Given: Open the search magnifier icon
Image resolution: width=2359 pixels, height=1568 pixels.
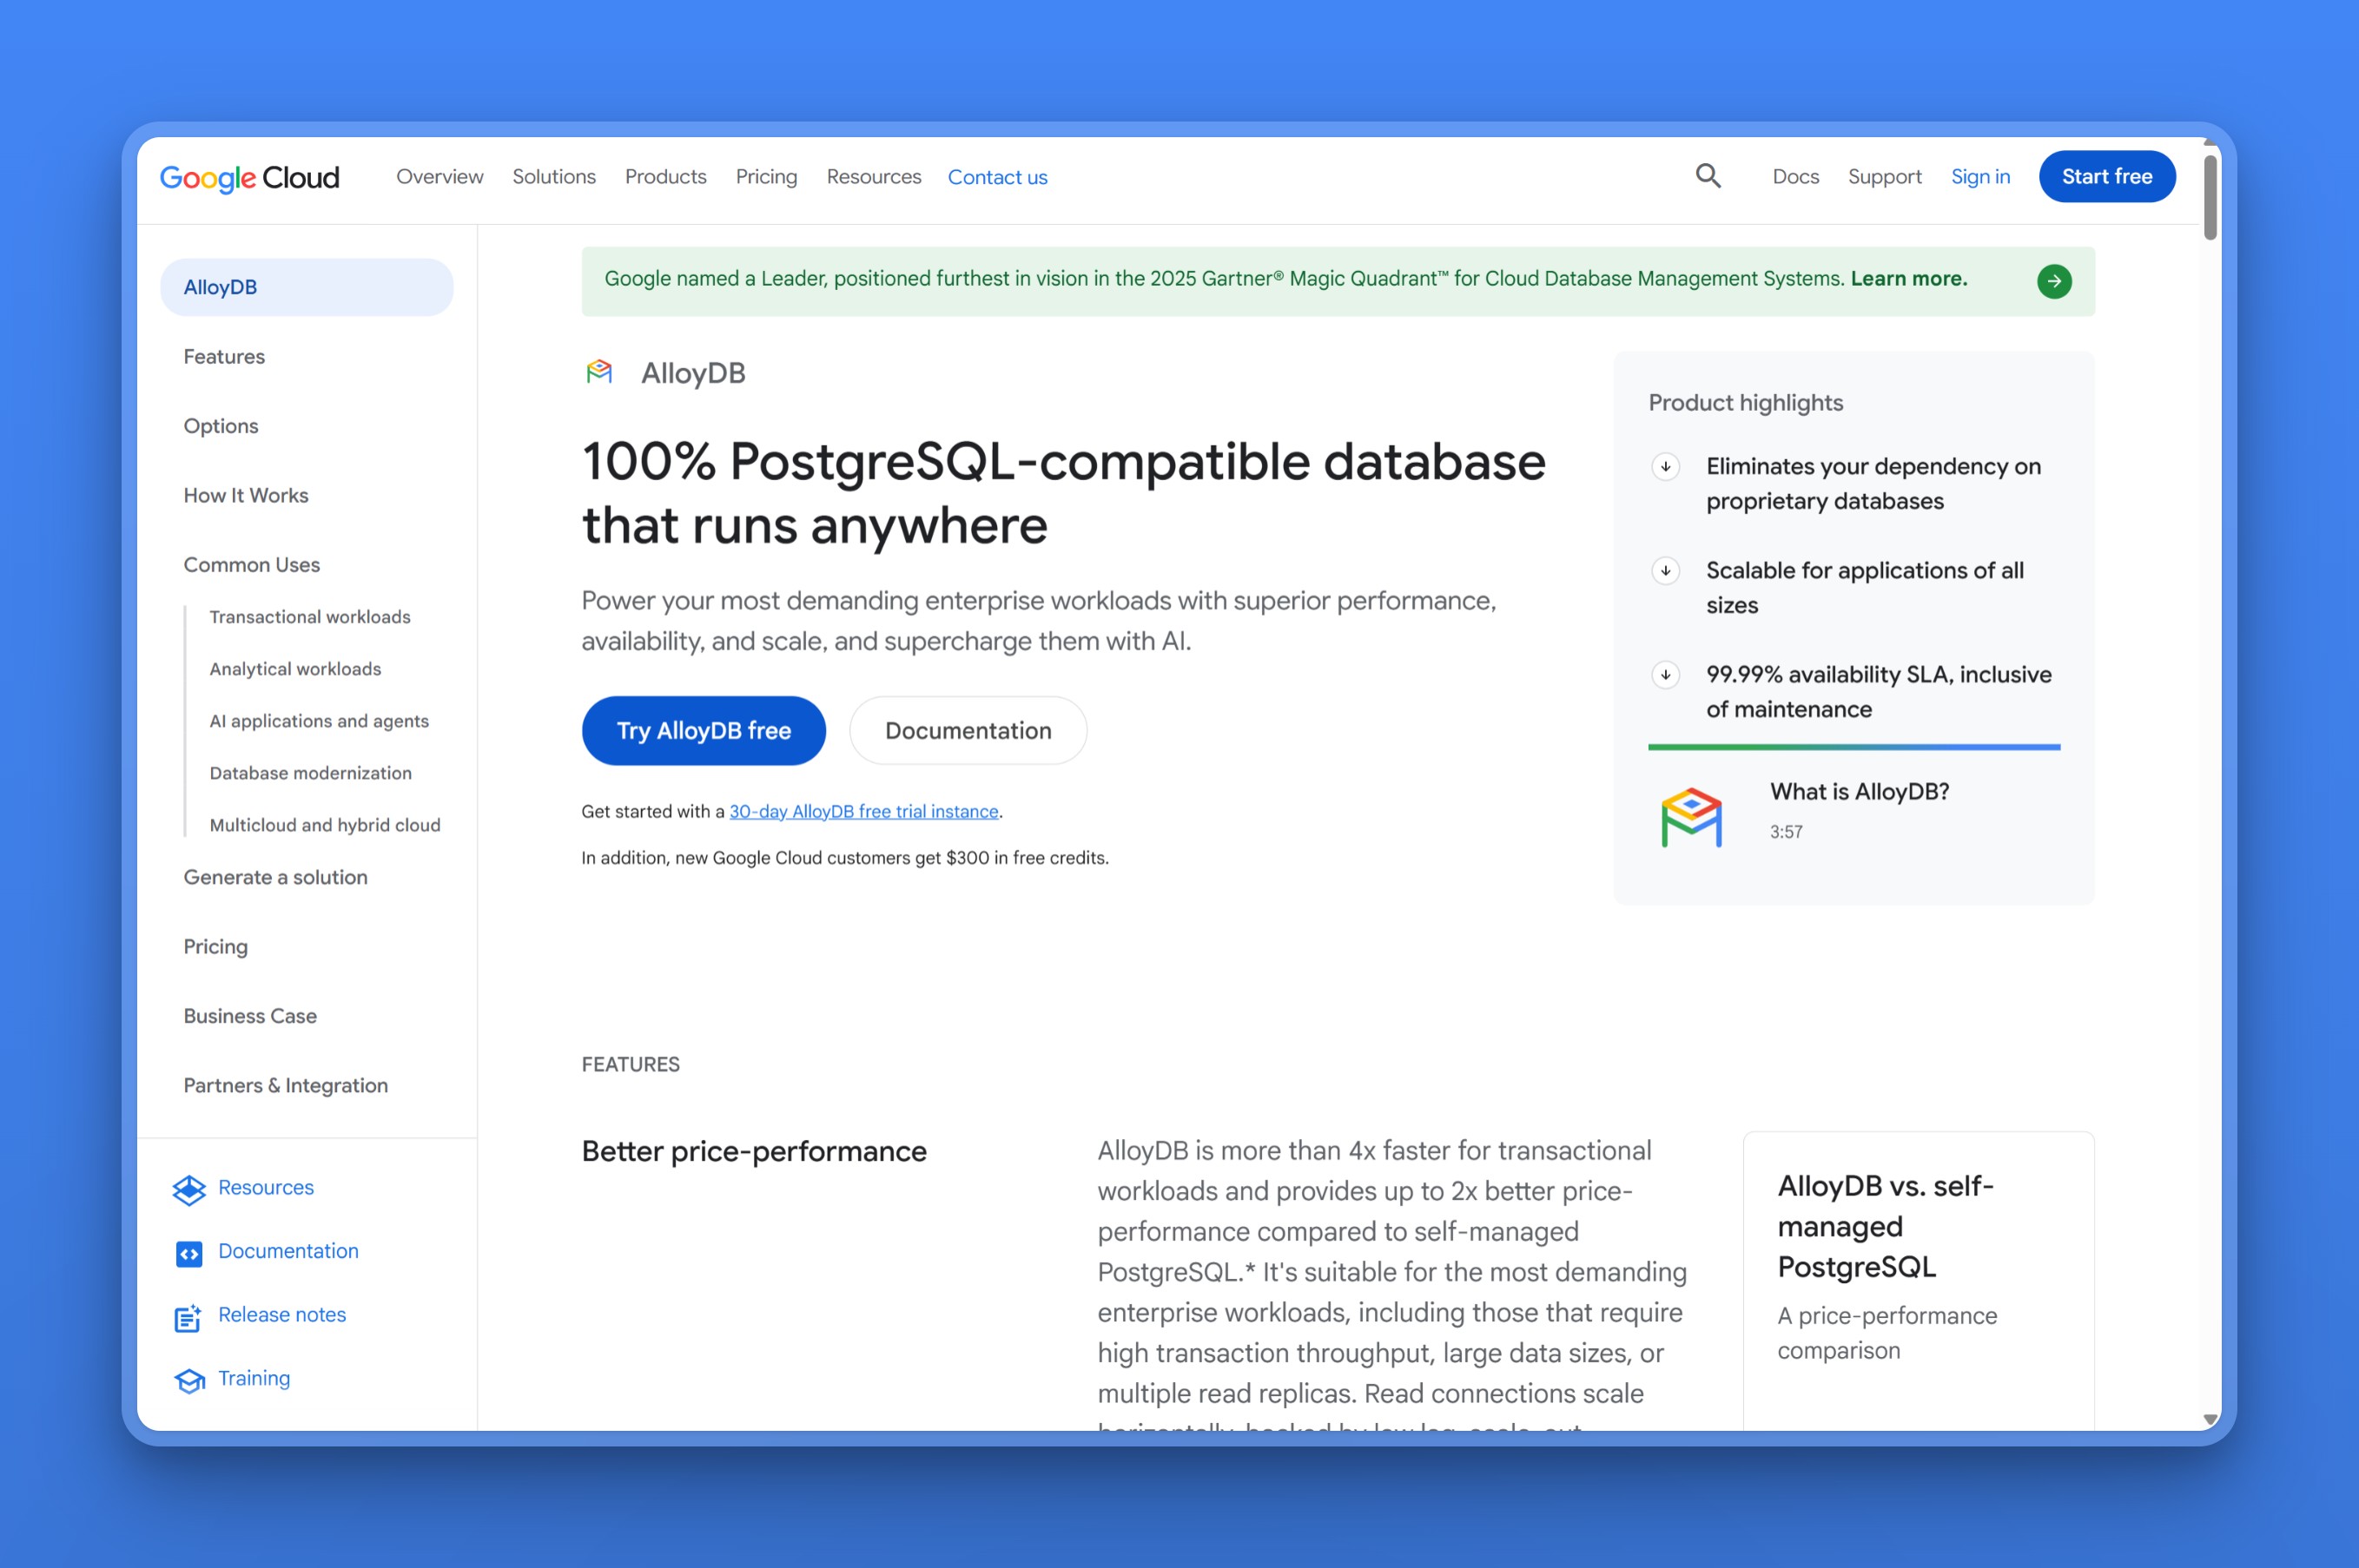Looking at the screenshot, I should [x=1708, y=176].
